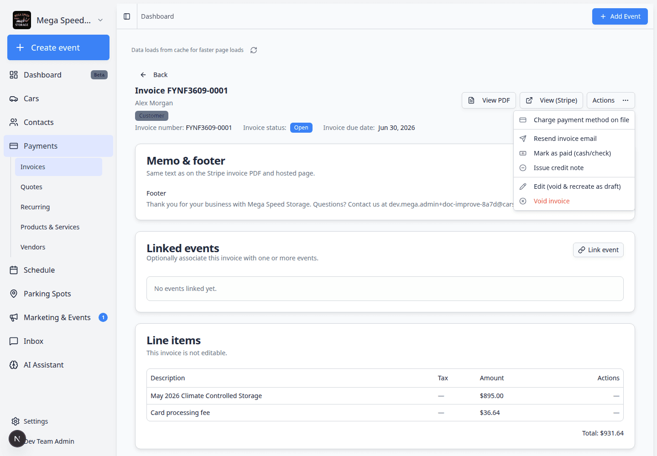Open Recurring in the sidebar
This screenshot has width=657, height=456.
point(58,207)
